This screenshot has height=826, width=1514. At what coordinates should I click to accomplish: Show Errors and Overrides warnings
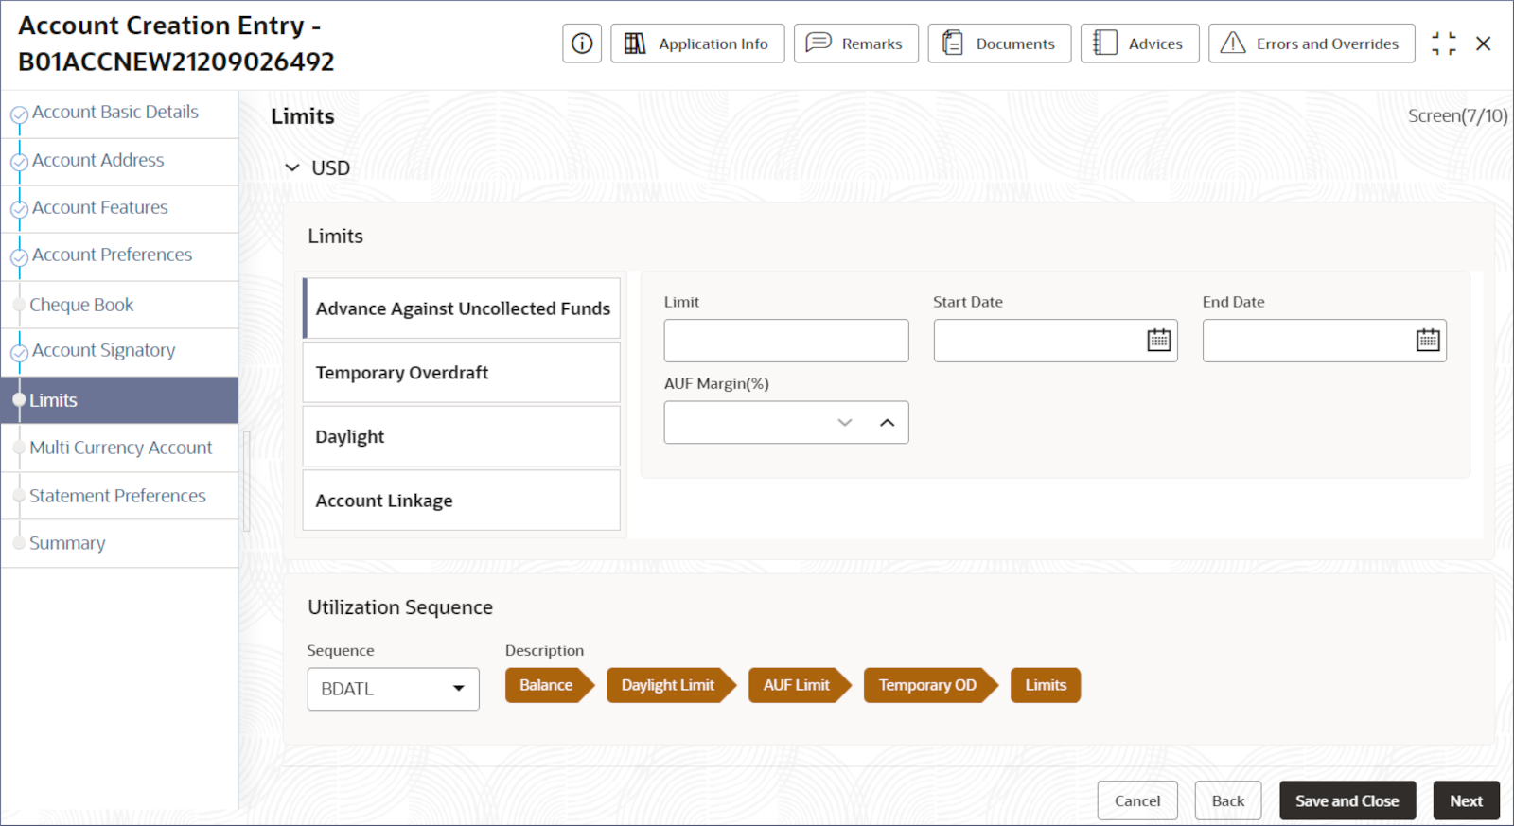click(1312, 44)
